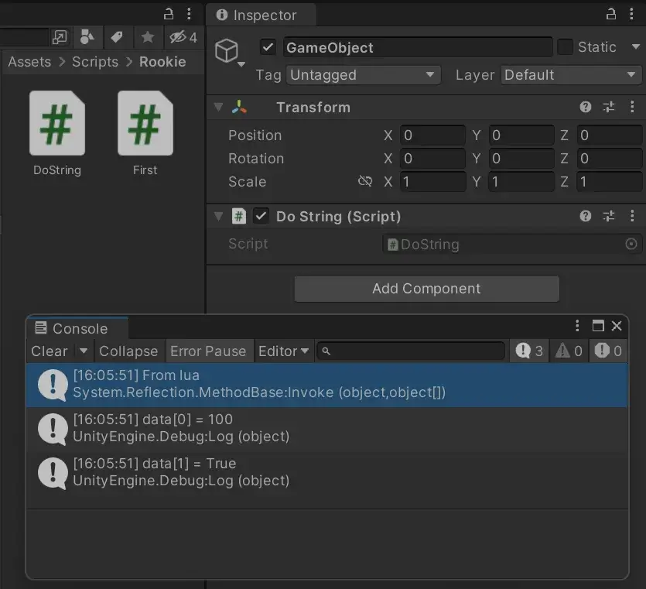Select the Console tab

pyautogui.click(x=77, y=328)
